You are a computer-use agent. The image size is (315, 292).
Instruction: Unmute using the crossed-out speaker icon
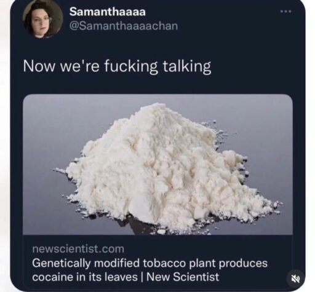(x=296, y=279)
